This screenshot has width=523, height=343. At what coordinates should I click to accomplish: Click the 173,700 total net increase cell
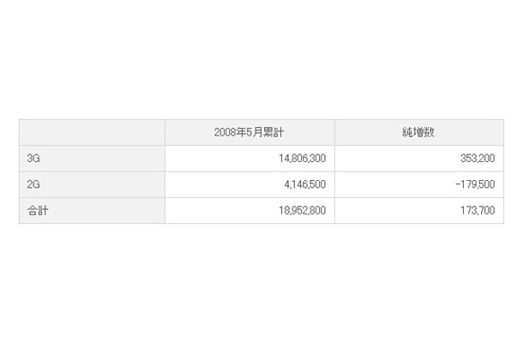tap(478, 210)
